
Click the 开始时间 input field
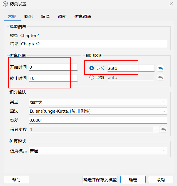point(53,67)
